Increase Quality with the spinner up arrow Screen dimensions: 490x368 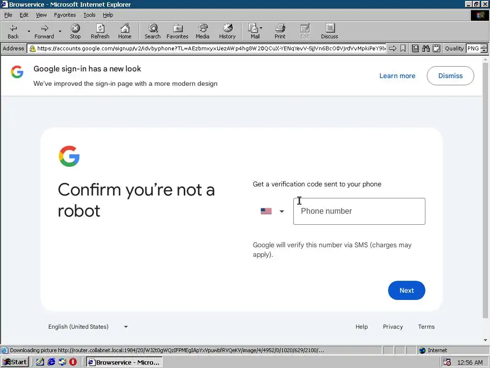pos(484,46)
